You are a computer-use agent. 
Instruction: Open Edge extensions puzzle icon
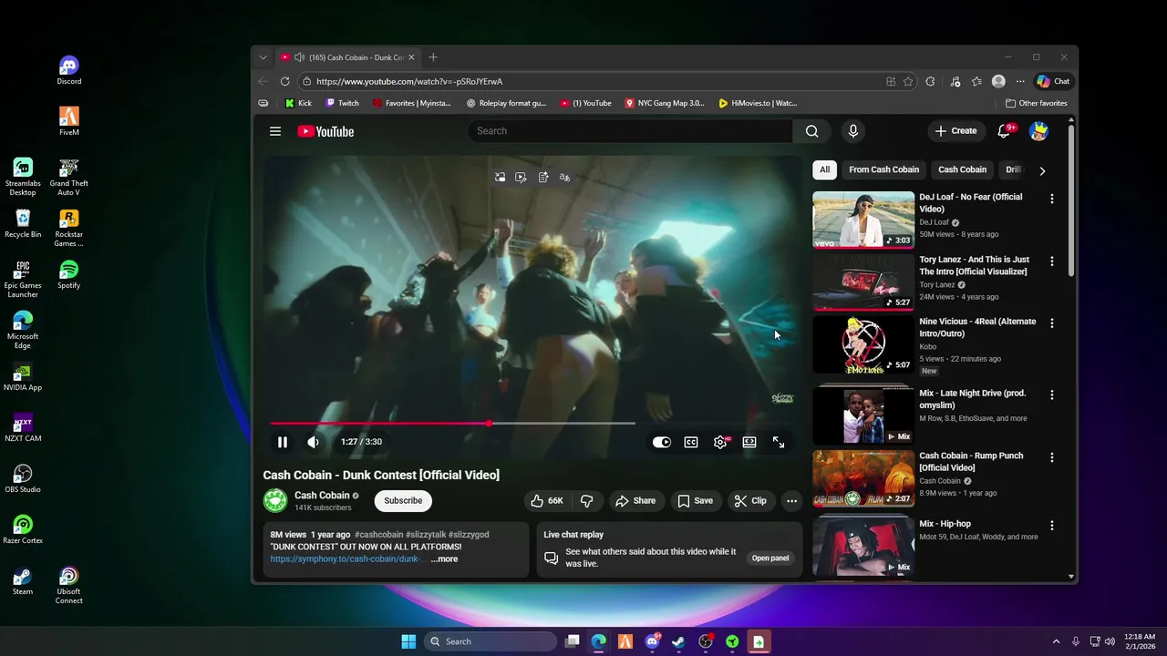point(930,81)
